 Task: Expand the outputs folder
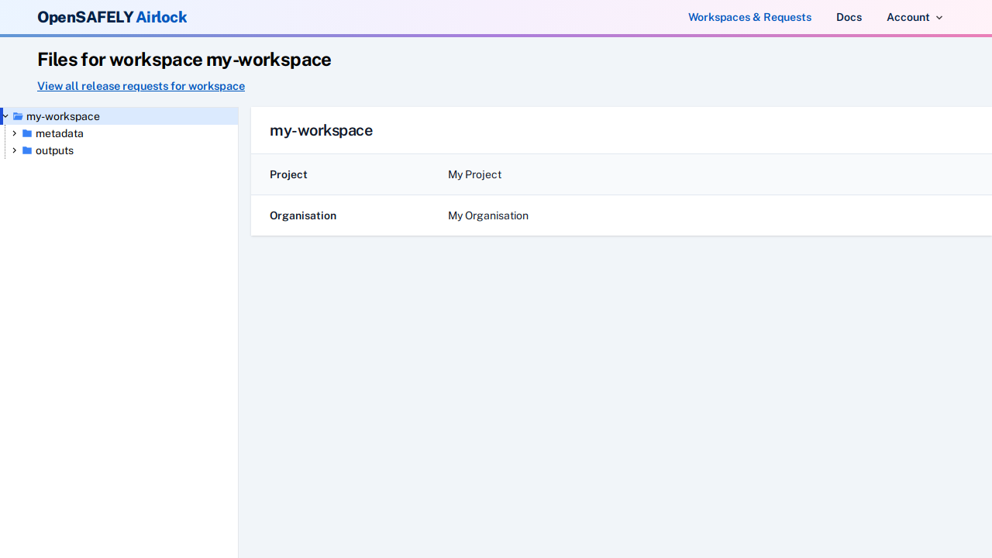click(x=14, y=150)
